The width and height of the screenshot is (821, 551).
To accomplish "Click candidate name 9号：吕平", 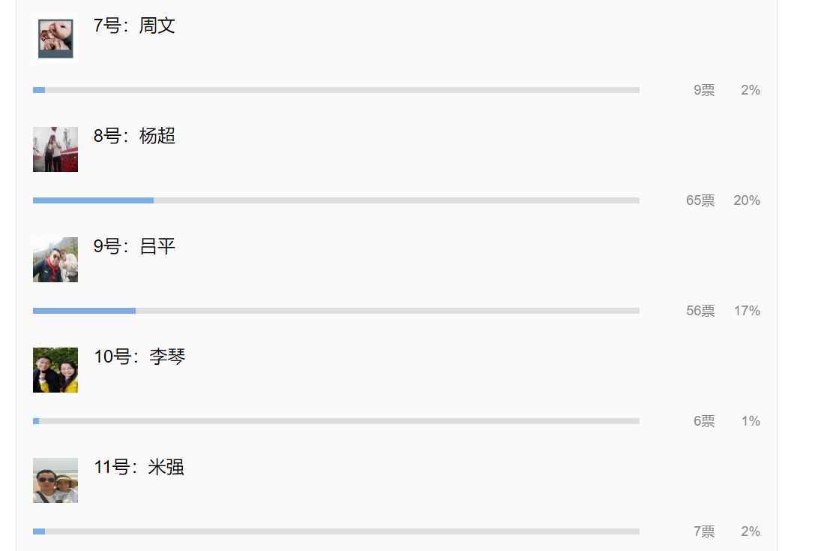I will click(134, 247).
